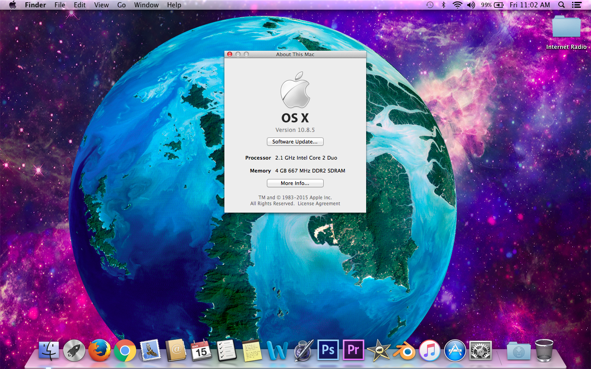Open yellow Notes icon in Dock
This screenshot has height=369, width=591.
(252, 351)
